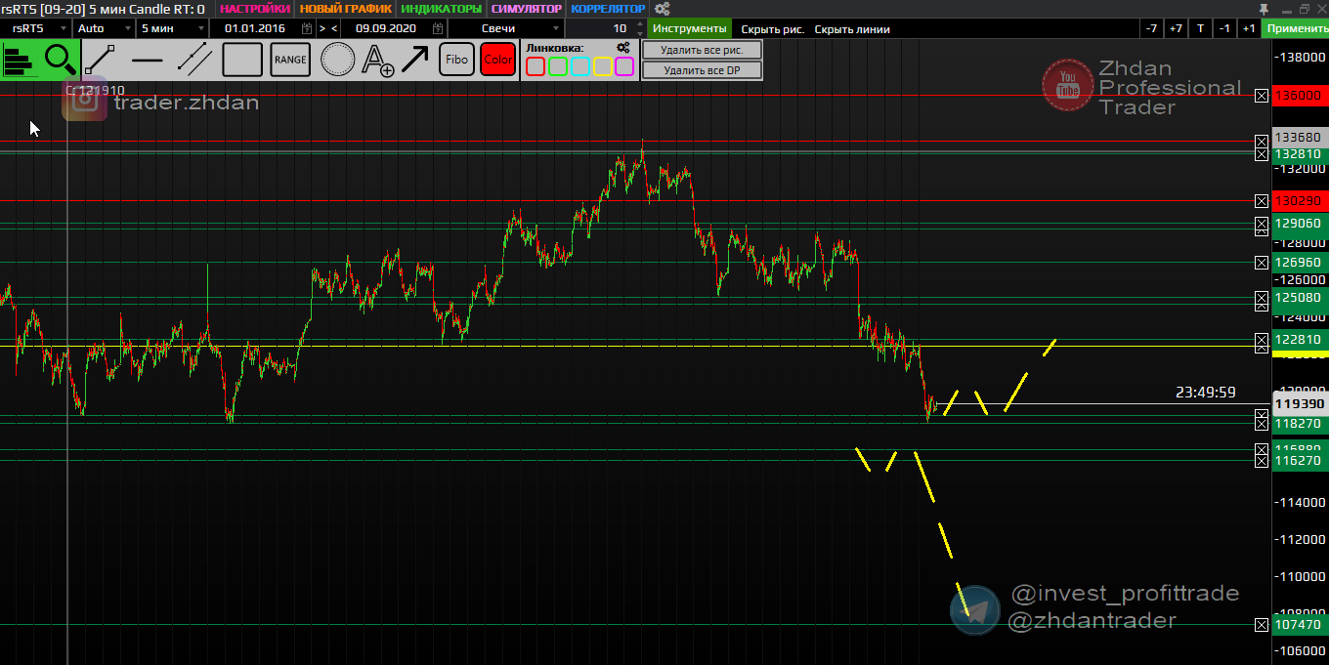
Task: Toggle Скрыть рис. to hide drawings
Action: point(772,29)
